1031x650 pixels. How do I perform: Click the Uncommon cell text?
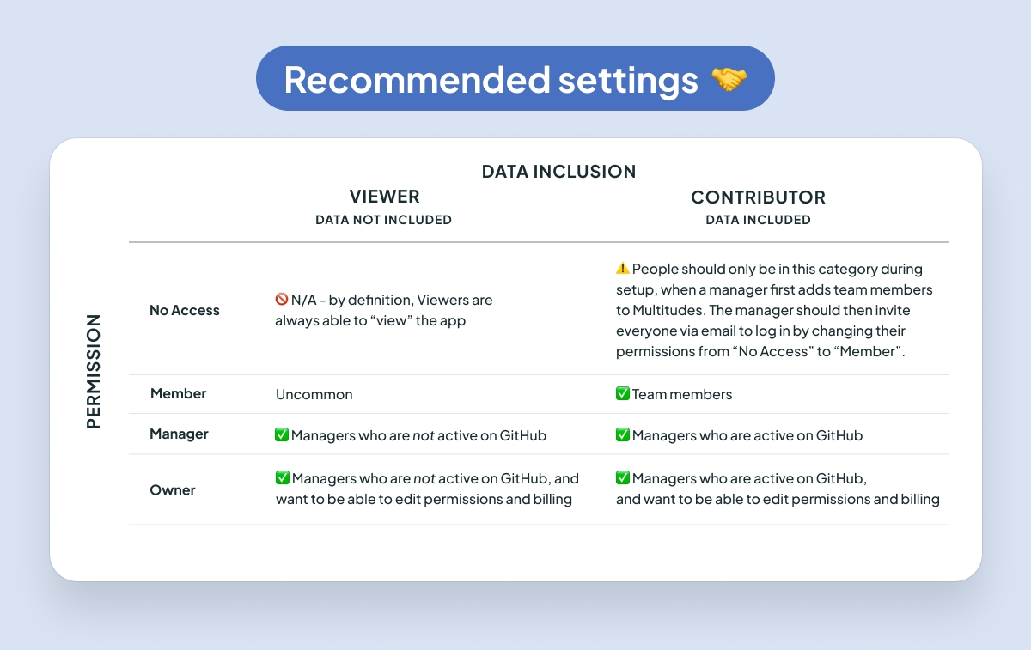pos(314,395)
